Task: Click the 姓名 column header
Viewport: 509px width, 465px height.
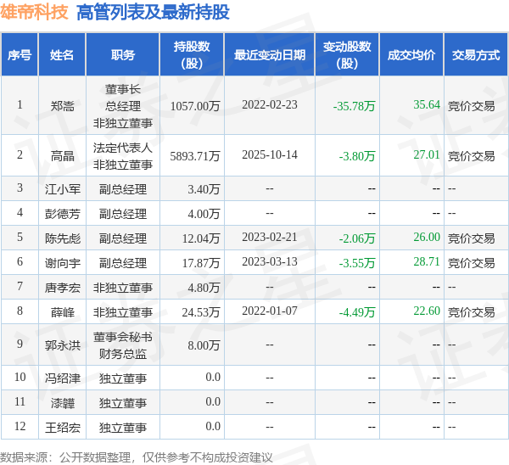Action: click(x=62, y=55)
